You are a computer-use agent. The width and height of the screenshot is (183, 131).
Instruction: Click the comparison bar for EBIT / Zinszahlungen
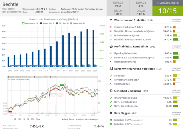point(176,106)
